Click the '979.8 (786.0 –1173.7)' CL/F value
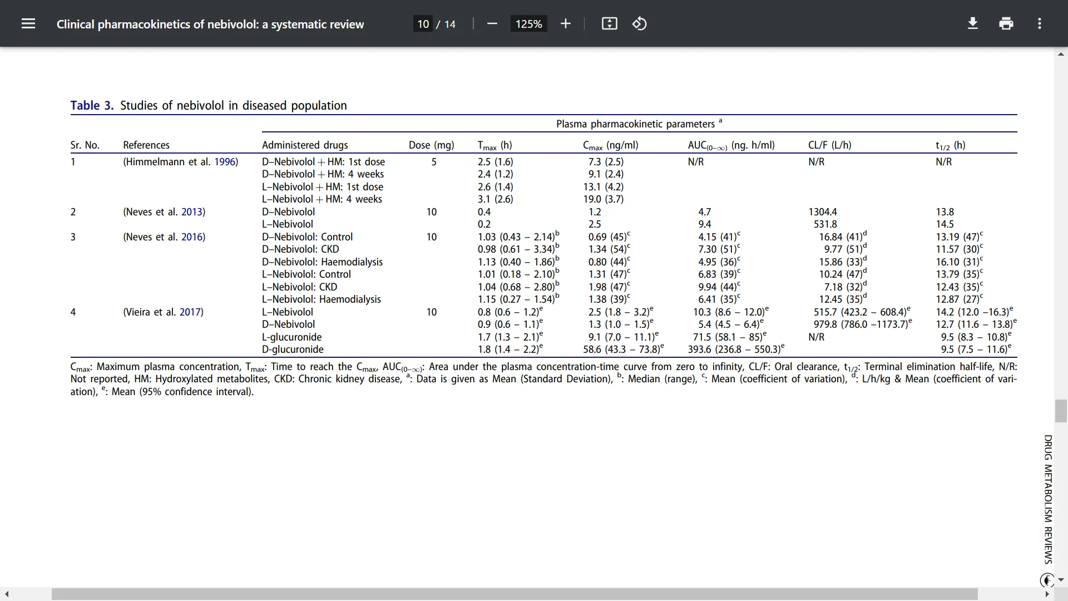Image resolution: width=1068 pixels, height=601 pixels. [x=863, y=324]
